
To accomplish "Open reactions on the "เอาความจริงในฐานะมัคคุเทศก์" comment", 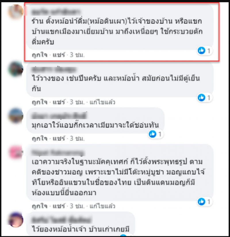I will (205, 201).
